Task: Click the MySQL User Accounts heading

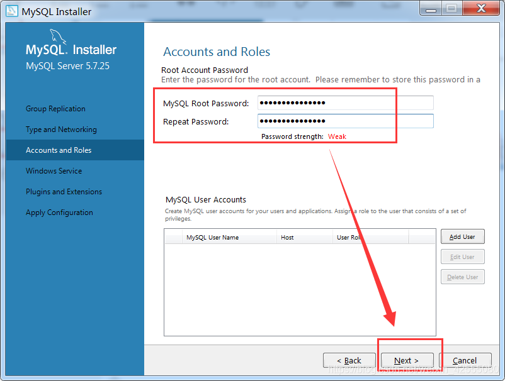Action: point(206,200)
